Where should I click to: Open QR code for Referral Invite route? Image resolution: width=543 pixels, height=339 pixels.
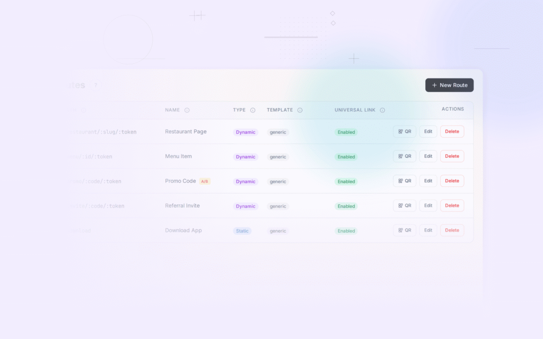pyautogui.click(x=405, y=206)
